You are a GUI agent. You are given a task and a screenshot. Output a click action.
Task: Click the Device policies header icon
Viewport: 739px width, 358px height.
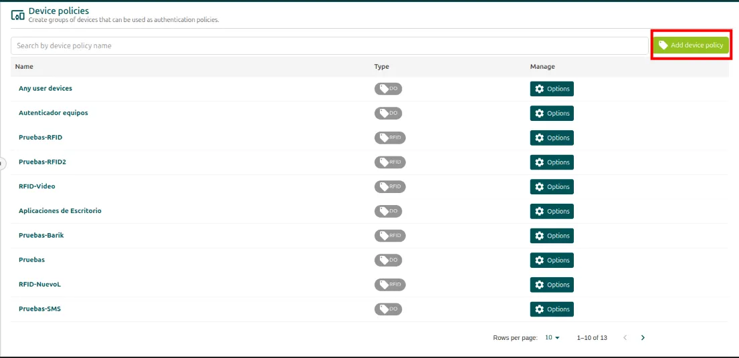coord(17,15)
